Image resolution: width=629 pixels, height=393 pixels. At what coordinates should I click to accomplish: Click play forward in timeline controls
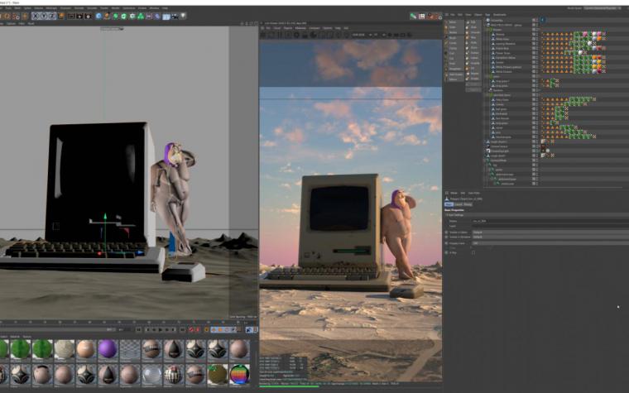coord(161,329)
